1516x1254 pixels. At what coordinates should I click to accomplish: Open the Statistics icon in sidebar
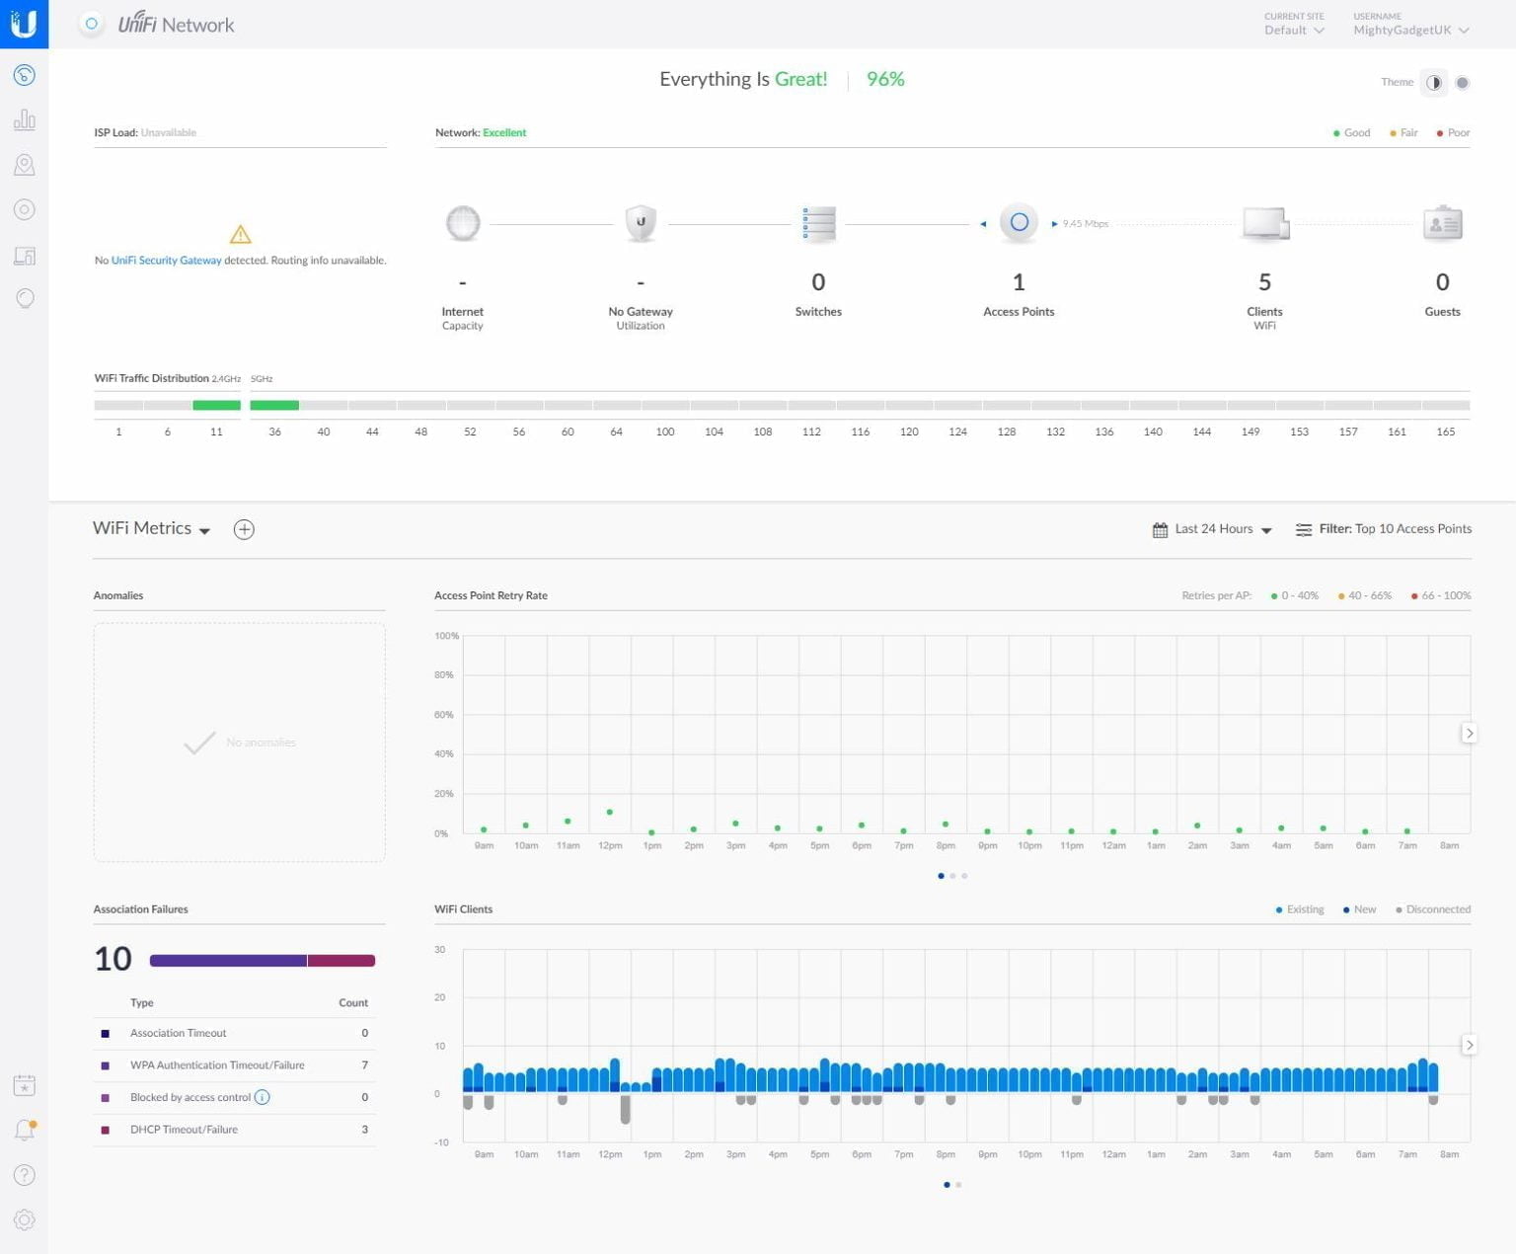(x=25, y=120)
